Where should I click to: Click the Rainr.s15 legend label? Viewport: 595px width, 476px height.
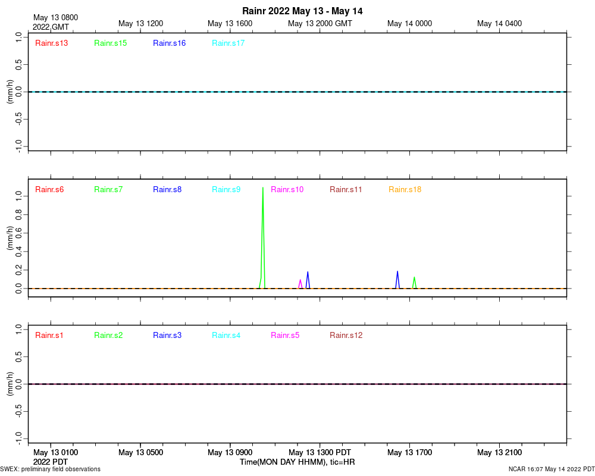[111, 43]
